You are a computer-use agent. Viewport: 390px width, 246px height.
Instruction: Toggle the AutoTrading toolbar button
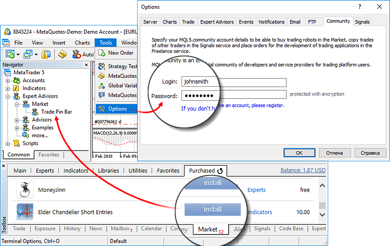coord(83,54)
